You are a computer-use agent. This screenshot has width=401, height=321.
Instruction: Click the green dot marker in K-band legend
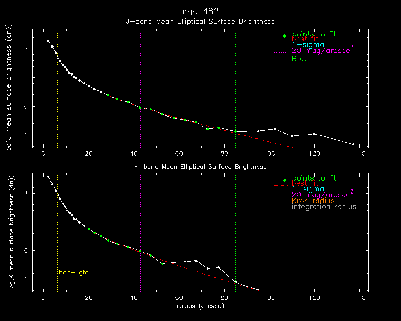[x=284, y=180]
